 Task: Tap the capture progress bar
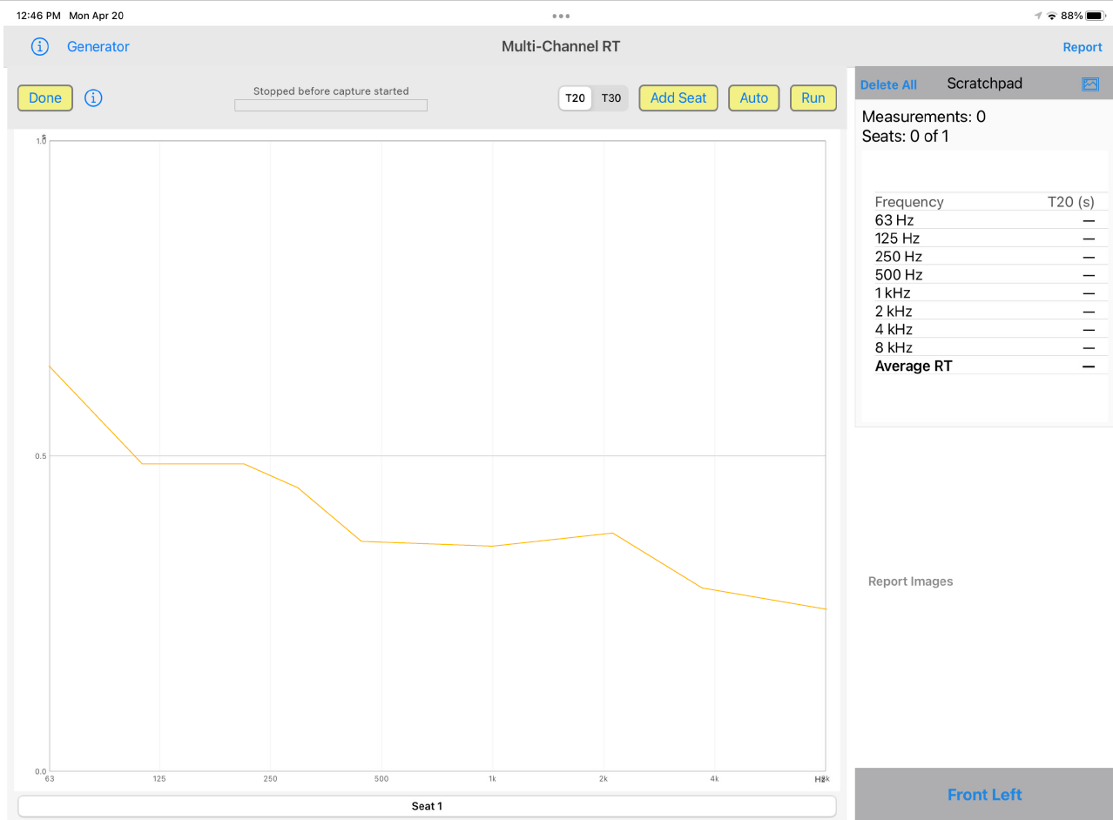pyautogui.click(x=330, y=105)
